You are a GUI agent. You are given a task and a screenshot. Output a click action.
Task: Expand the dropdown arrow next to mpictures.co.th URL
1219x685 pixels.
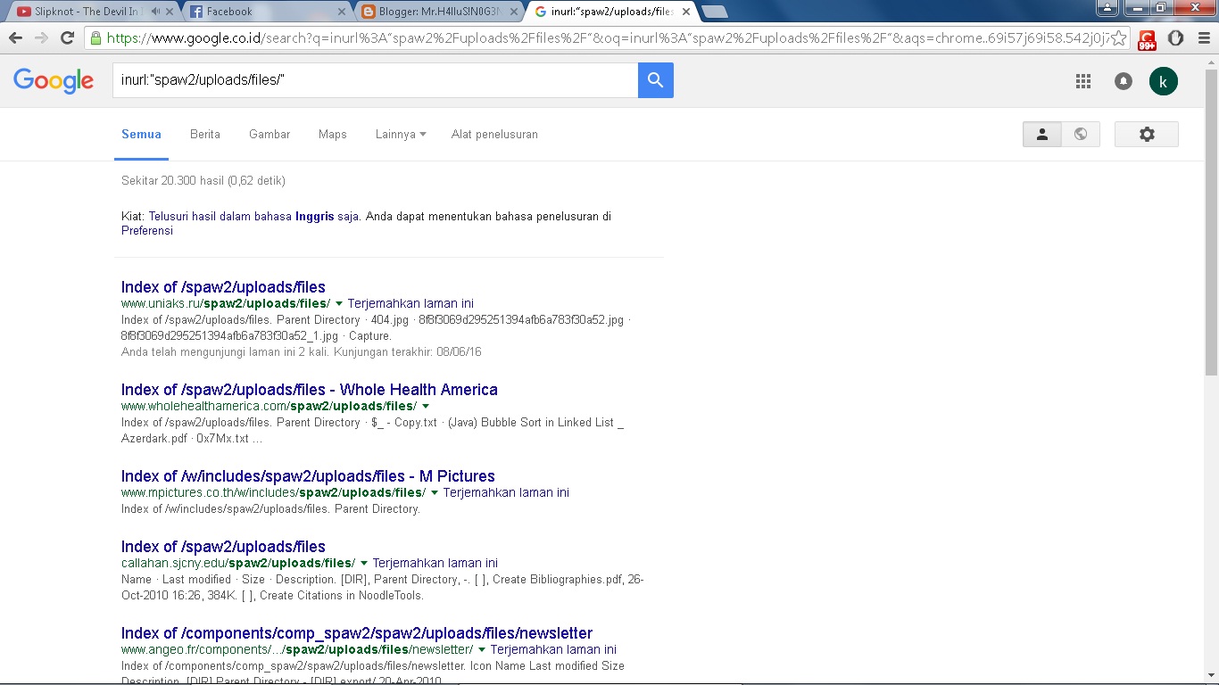[x=435, y=493]
